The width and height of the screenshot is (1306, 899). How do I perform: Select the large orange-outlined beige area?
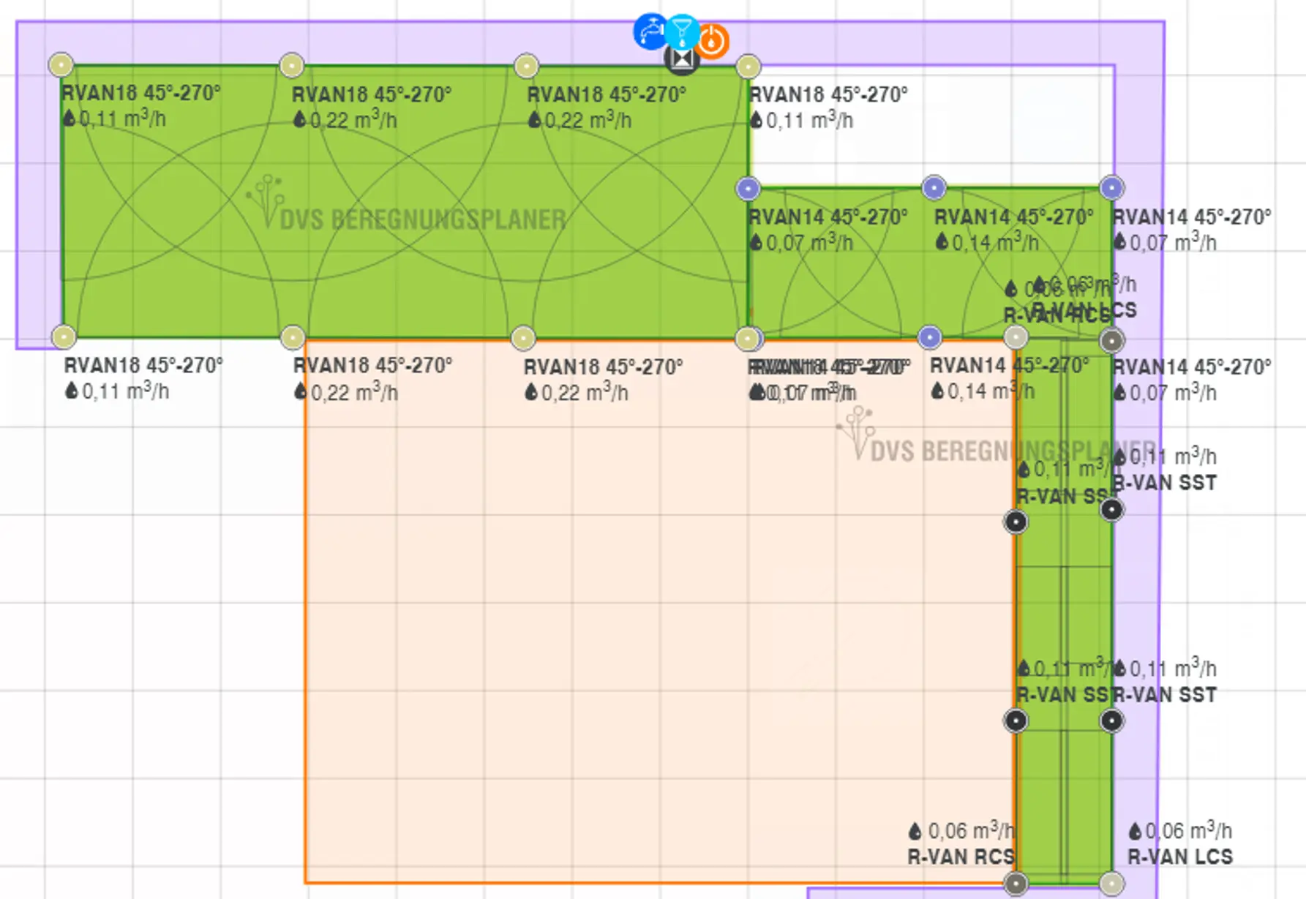click(622, 622)
